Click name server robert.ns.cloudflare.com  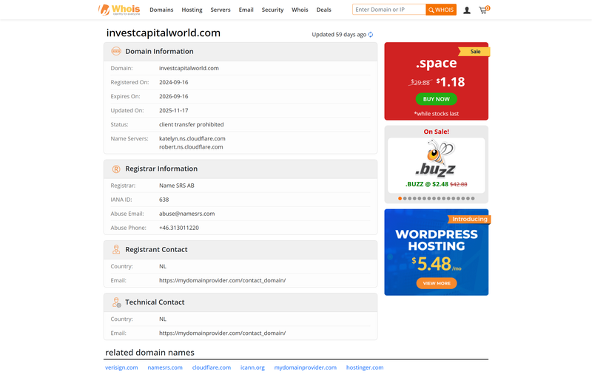(191, 147)
